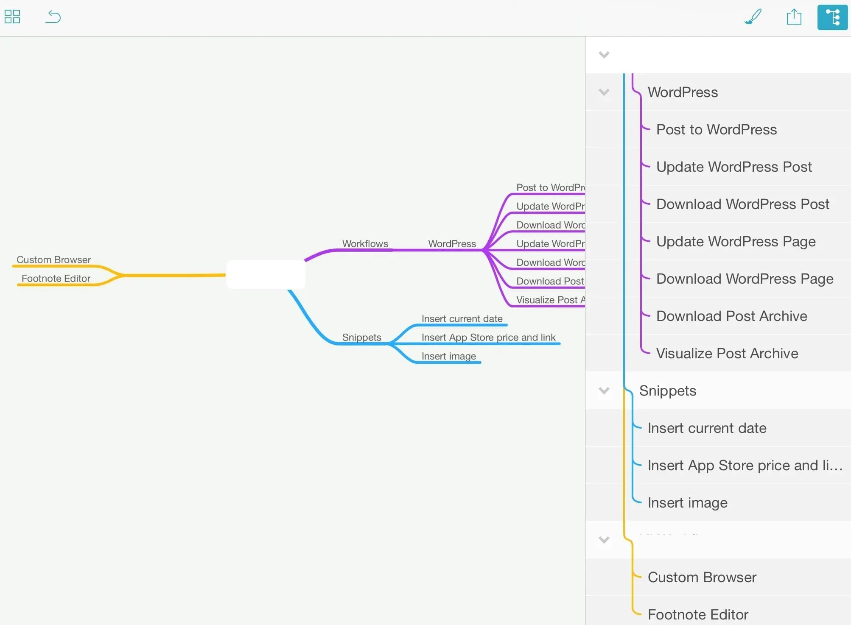This screenshot has width=851, height=625.
Task: Select Download Post canvas node
Action: coord(550,281)
